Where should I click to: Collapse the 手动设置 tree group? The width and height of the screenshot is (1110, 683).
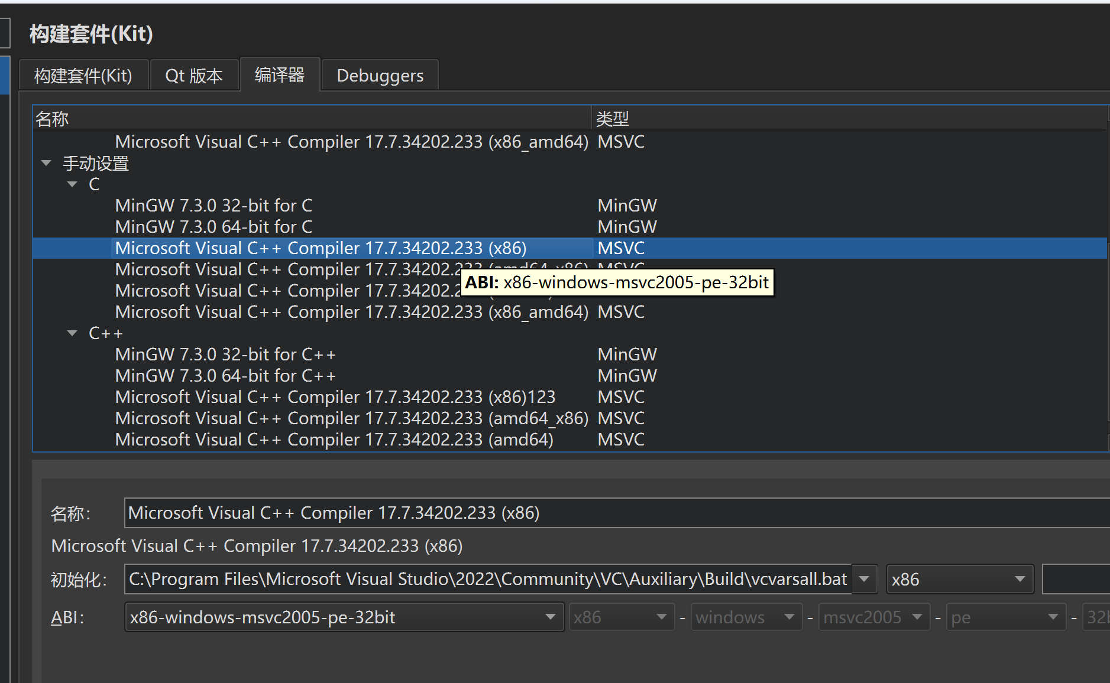click(x=46, y=163)
